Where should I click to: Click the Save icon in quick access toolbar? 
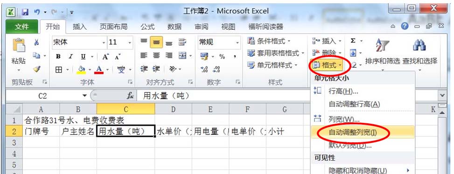(26, 12)
